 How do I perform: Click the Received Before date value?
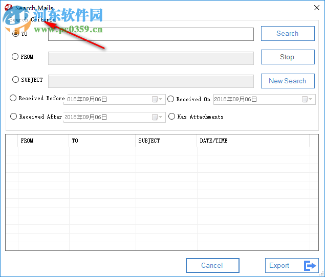(87, 99)
